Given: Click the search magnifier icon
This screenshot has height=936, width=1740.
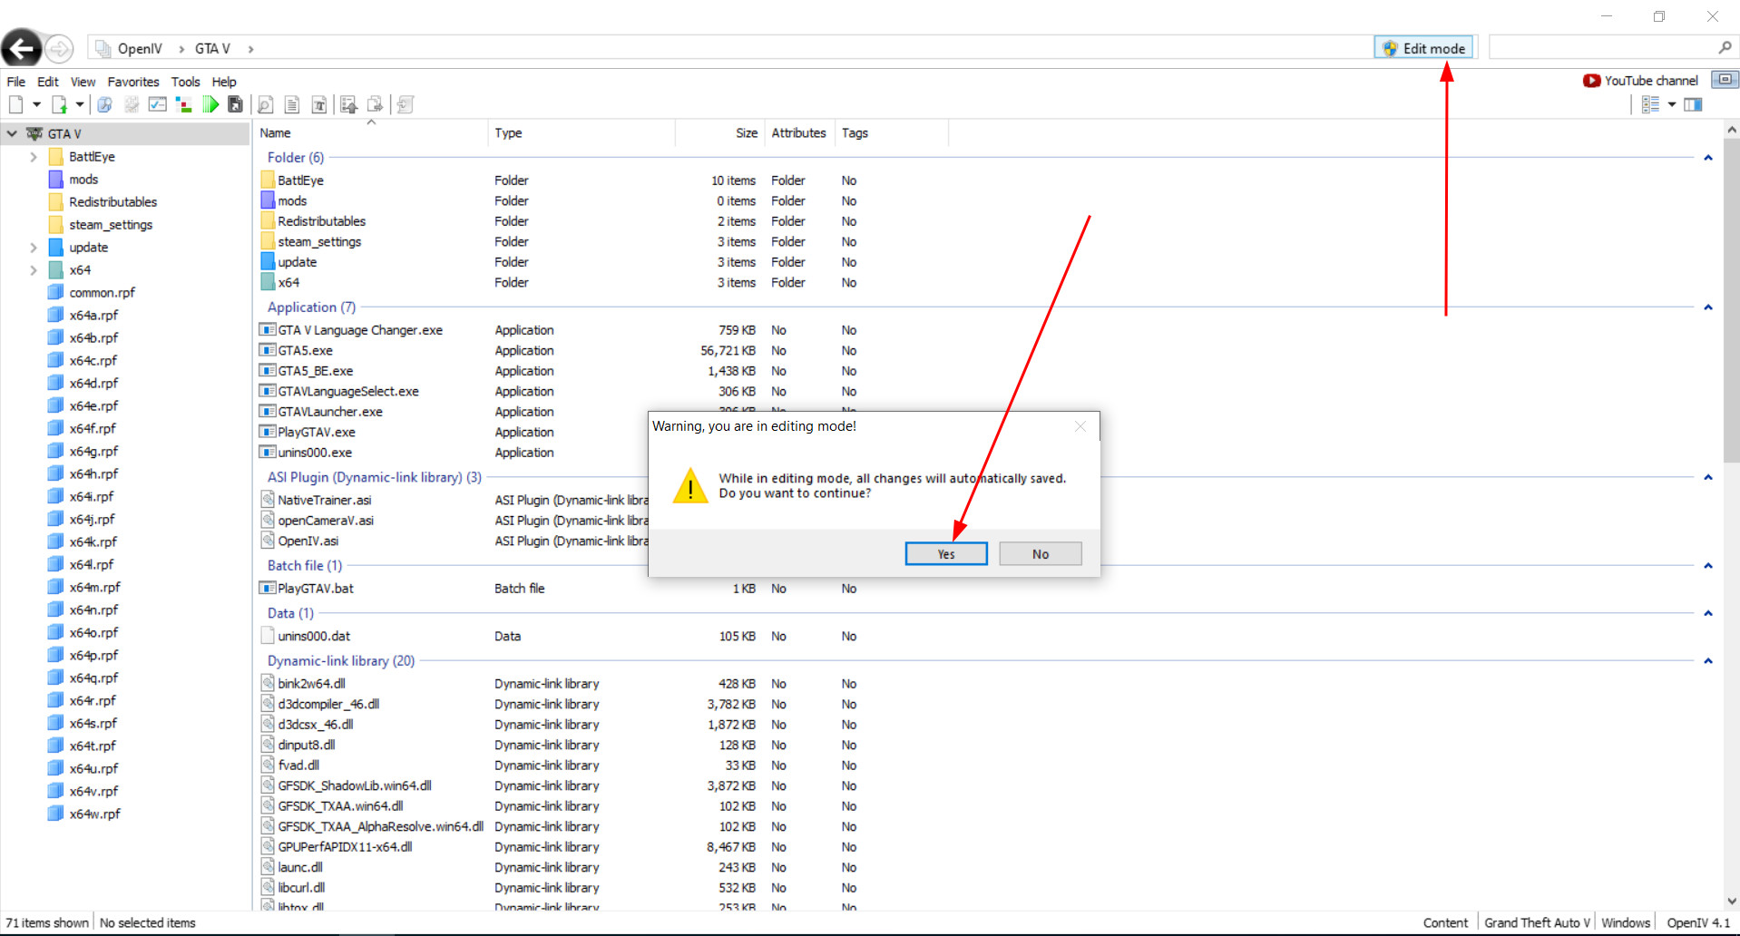Looking at the screenshot, I should tap(1725, 48).
